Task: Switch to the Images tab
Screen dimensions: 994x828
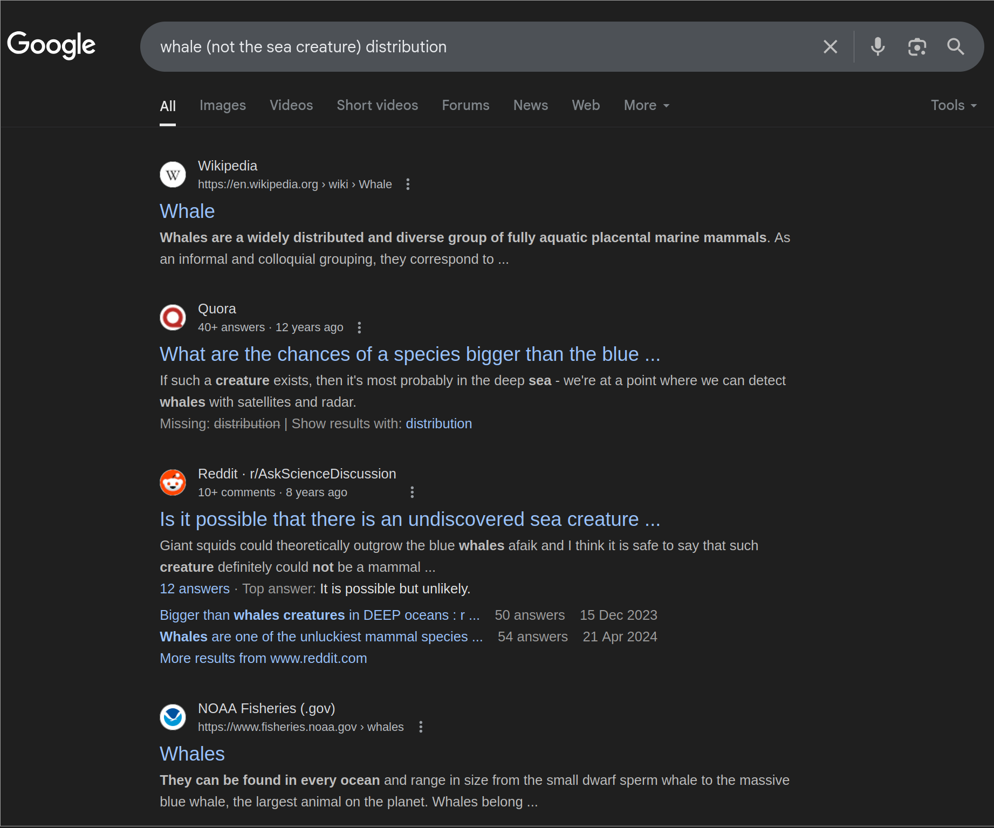Action: (x=223, y=106)
